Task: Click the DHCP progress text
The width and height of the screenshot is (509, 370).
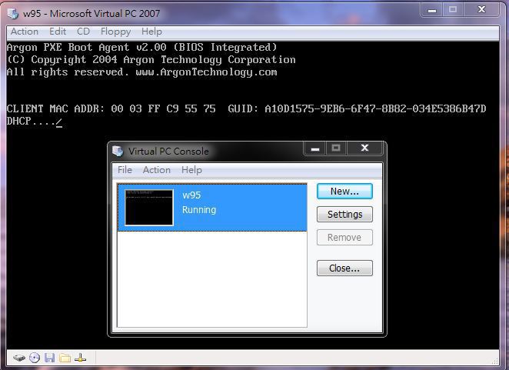Action: (x=34, y=122)
